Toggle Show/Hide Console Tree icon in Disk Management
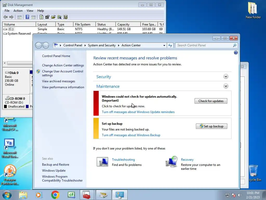Screen dimensions: 266x200 [x=19, y=17]
